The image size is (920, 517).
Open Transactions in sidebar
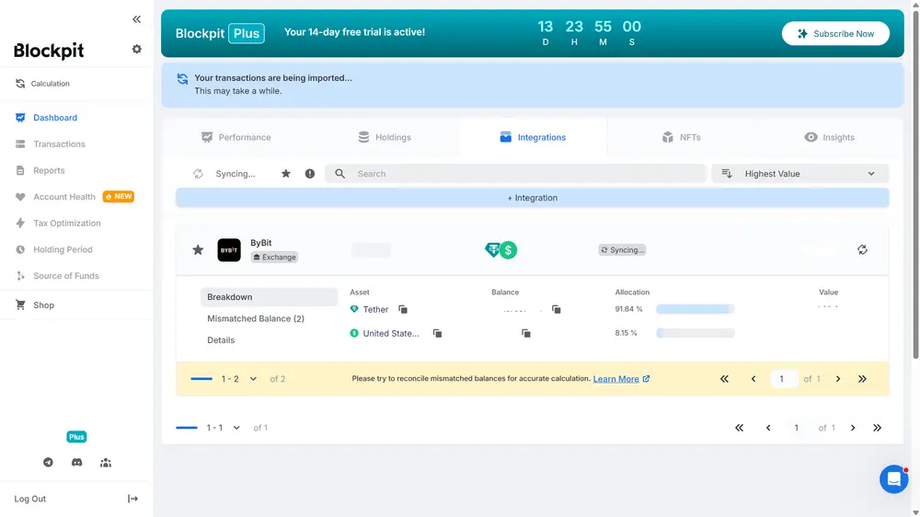[59, 144]
